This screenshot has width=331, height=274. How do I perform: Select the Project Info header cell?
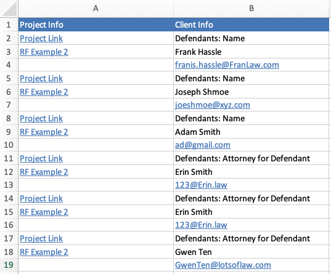click(x=96, y=25)
